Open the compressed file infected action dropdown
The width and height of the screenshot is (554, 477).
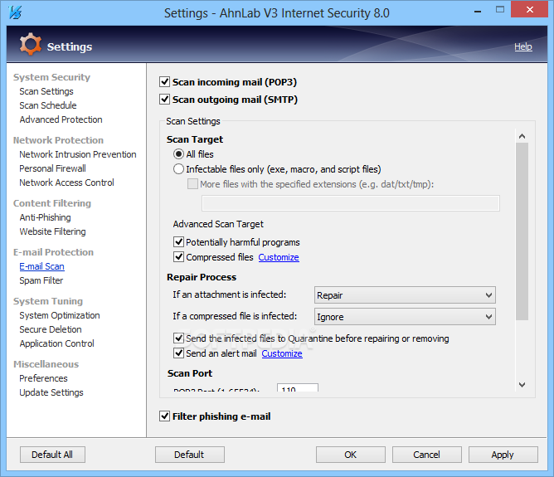tap(405, 317)
